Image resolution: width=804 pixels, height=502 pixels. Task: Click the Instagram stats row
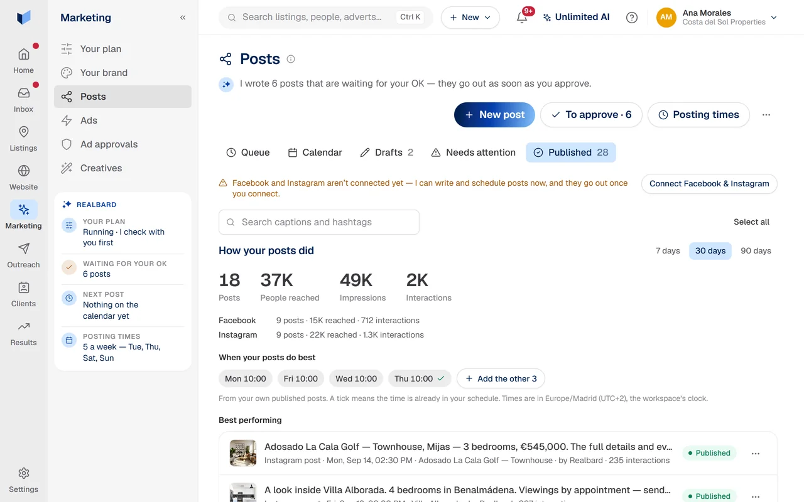[321, 335]
